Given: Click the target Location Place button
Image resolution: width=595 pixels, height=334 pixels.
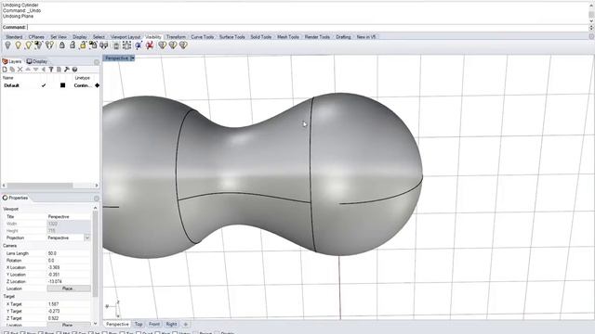Looking at the screenshot, I should tap(68, 325).
